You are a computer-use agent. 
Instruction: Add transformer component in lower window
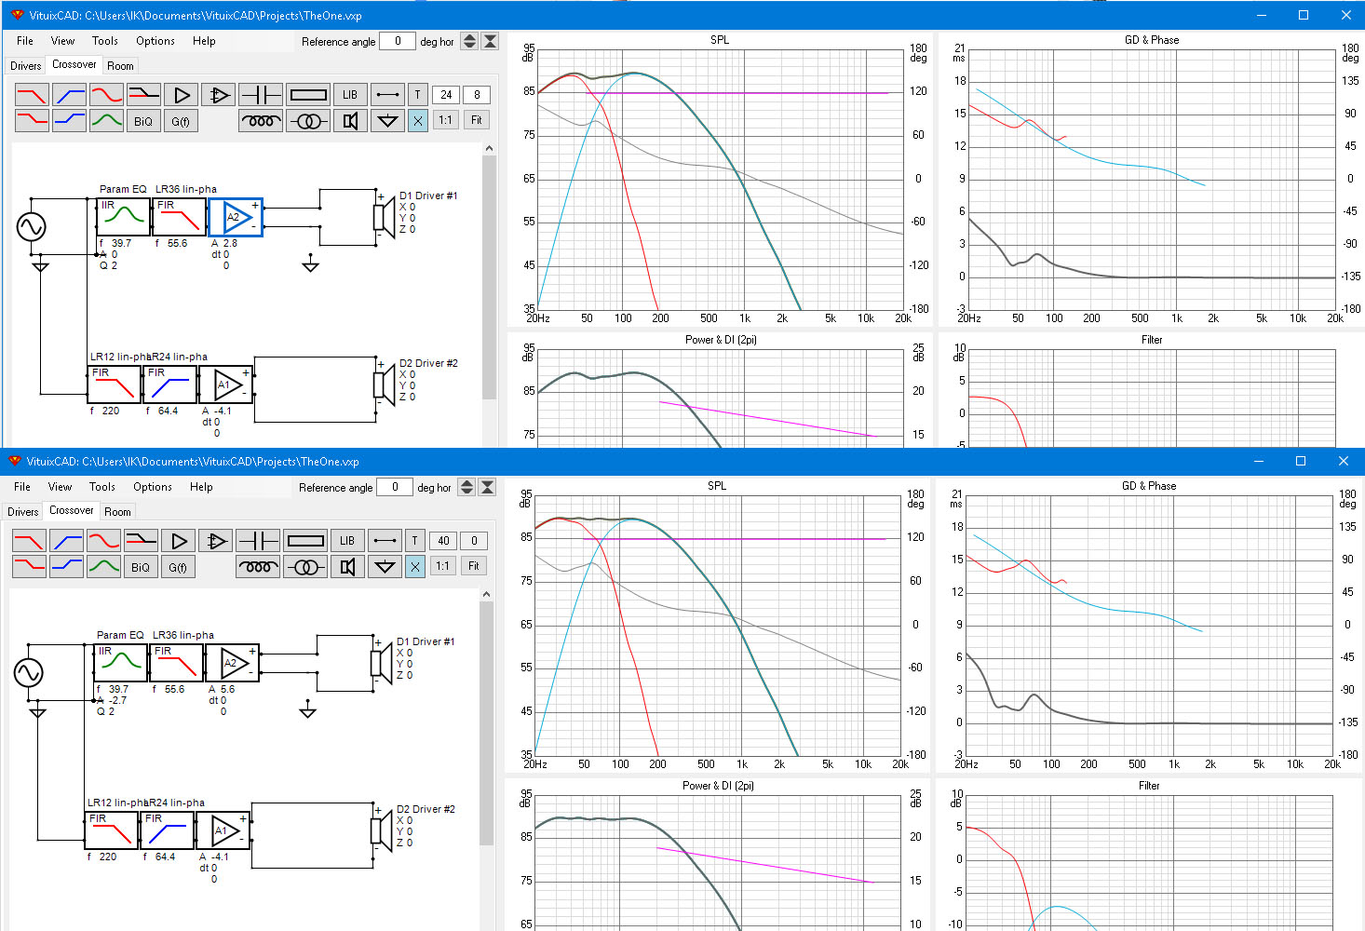point(305,566)
